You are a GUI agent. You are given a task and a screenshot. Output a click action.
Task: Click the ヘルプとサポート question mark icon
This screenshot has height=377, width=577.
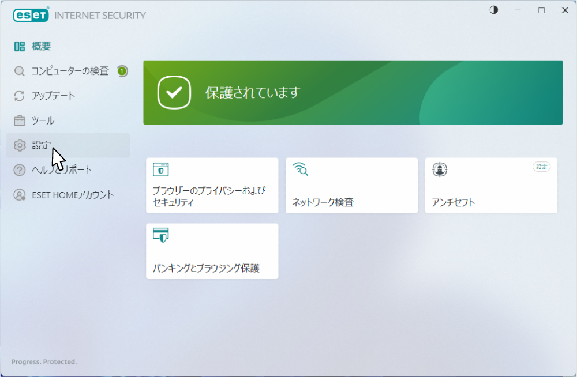(x=20, y=170)
